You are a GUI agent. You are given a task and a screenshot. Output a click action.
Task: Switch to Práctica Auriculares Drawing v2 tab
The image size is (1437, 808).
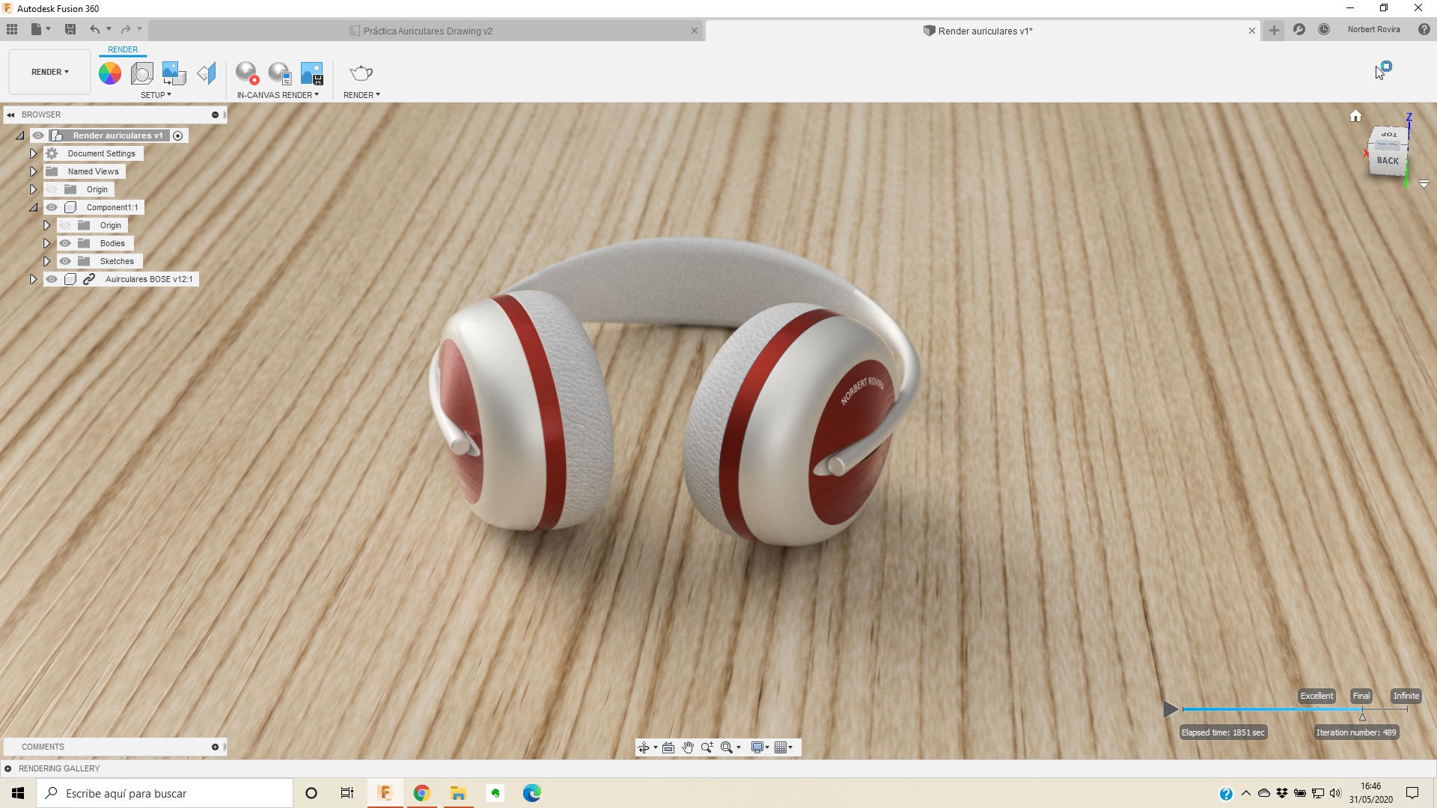tap(427, 31)
